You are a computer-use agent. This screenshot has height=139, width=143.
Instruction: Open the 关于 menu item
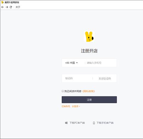point(18,7)
